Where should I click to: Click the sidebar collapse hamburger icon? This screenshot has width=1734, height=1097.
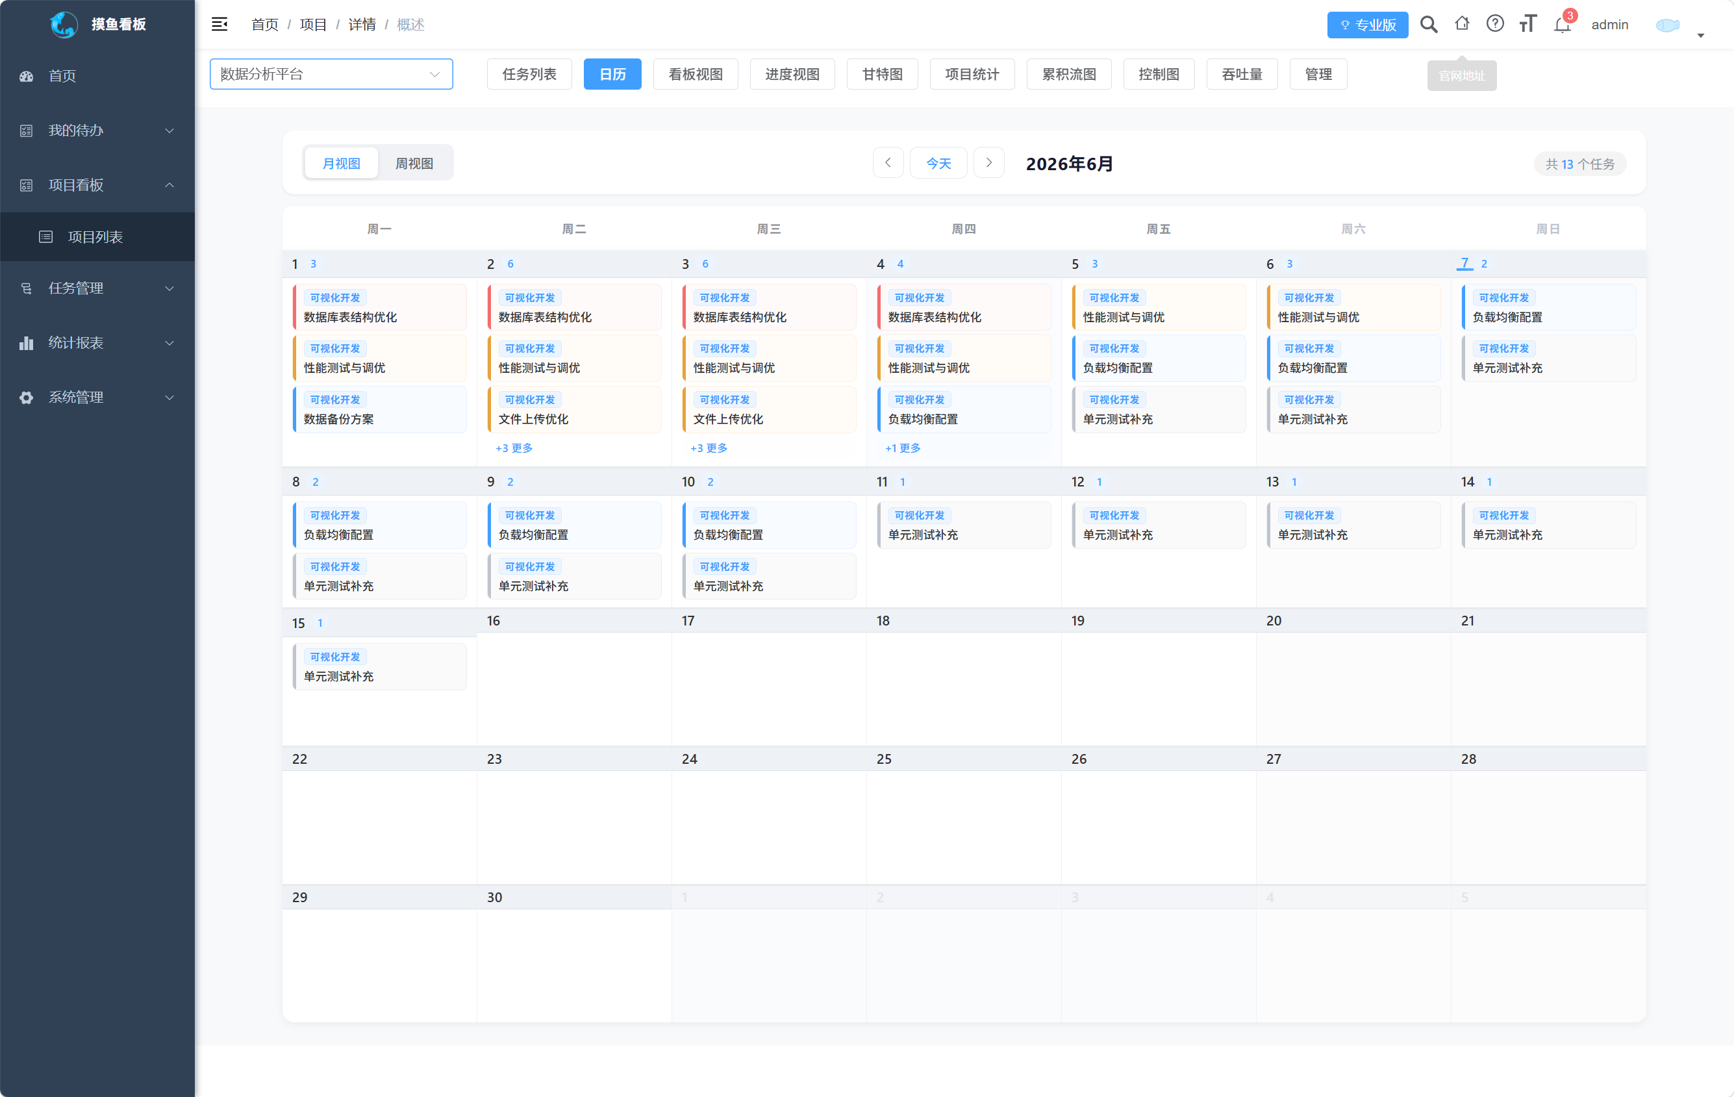coord(220,25)
